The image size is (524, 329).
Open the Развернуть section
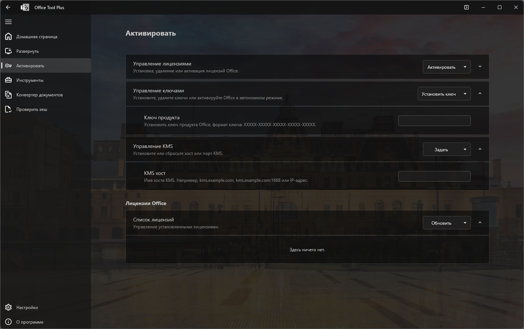coord(45,51)
